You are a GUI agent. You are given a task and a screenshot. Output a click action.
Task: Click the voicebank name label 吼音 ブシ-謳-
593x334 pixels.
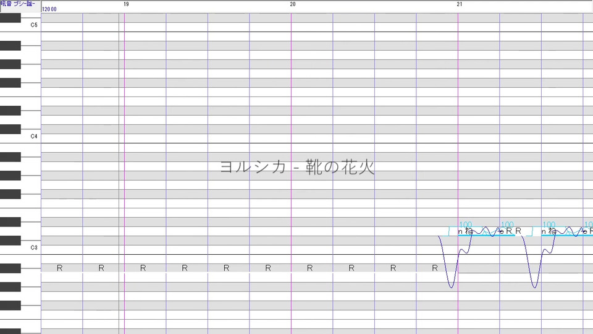click(18, 4)
